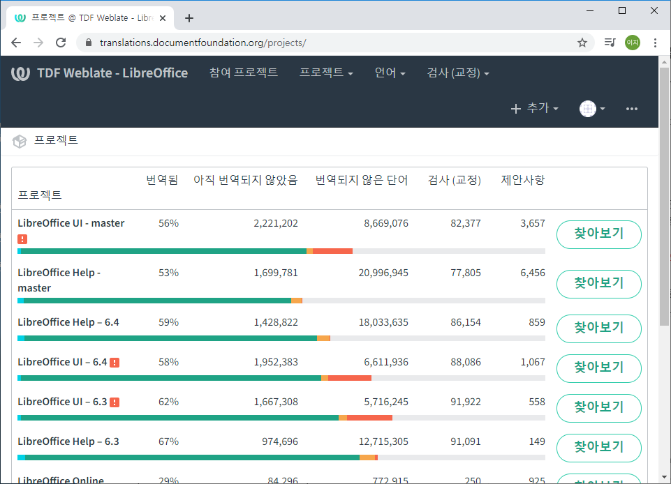The image size is (671, 484).
Task: Close the Weblate browser tab
Action: click(x=163, y=18)
